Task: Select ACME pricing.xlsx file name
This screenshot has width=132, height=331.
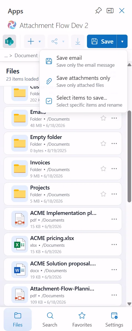Action: [x=52, y=238]
